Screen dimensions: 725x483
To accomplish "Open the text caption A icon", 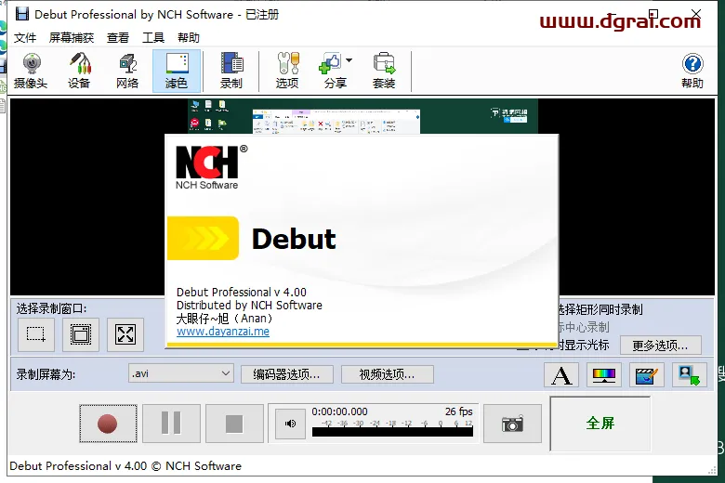I will click(561, 375).
